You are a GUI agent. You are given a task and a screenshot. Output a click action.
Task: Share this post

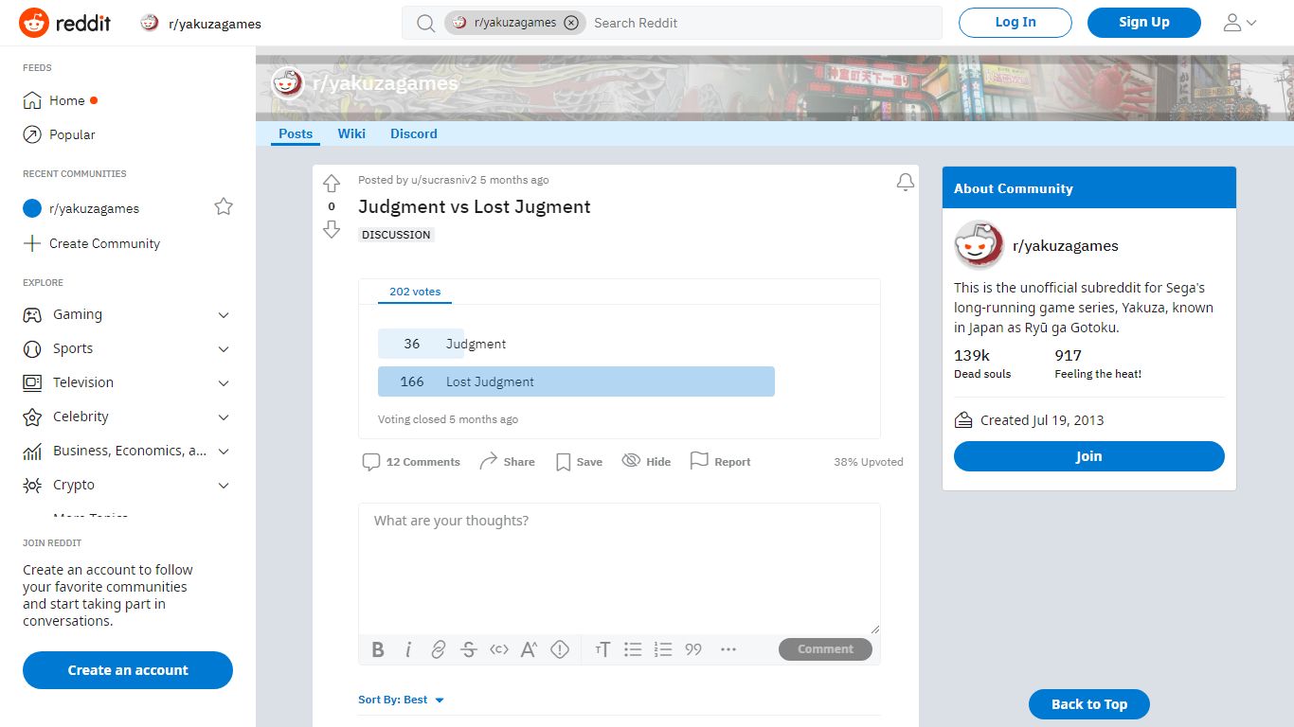click(x=507, y=462)
